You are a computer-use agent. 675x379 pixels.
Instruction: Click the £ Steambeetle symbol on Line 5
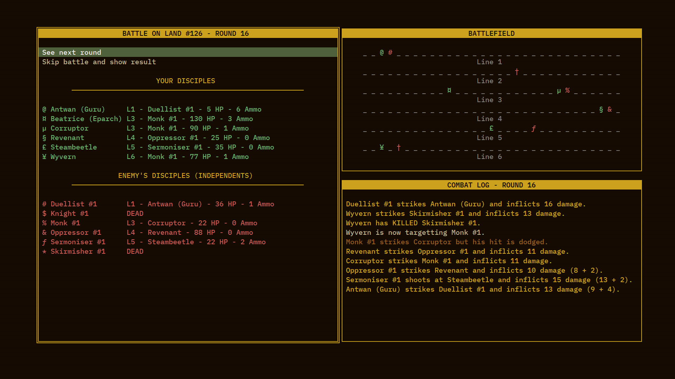(x=491, y=128)
